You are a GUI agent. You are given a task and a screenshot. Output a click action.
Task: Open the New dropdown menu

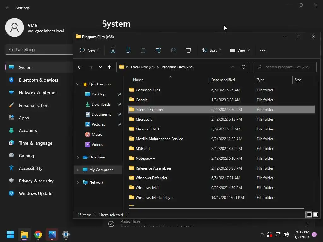point(89,50)
